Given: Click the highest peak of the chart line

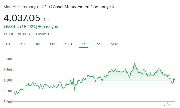Looking at the screenshot, I should click(134, 63).
